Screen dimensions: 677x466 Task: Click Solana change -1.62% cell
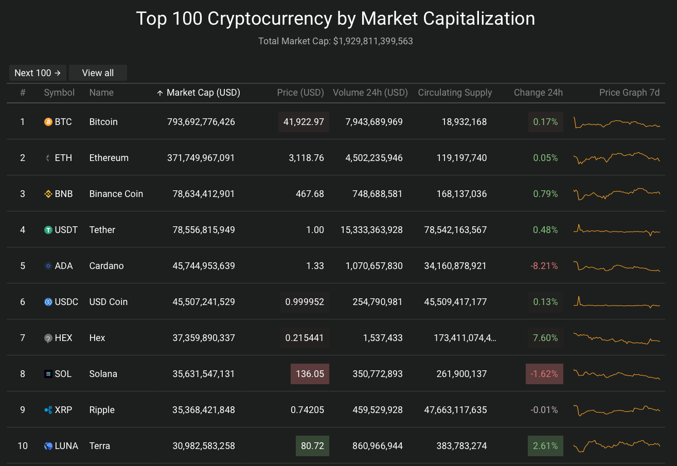point(544,374)
